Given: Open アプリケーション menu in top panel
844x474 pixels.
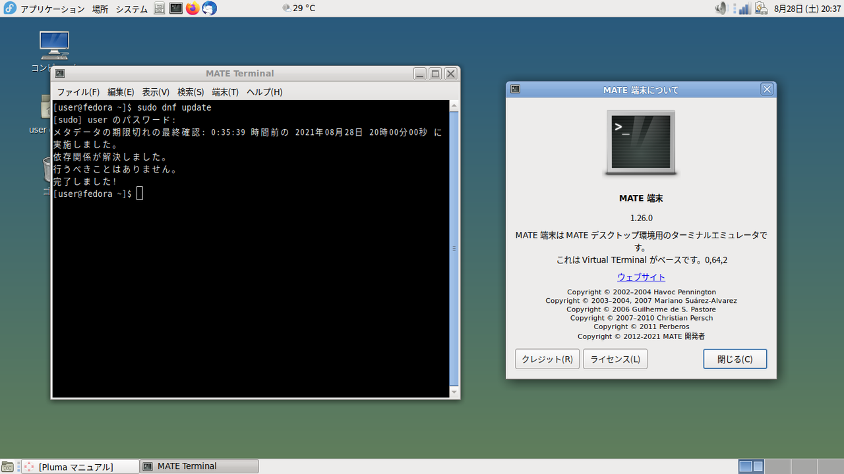Looking at the screenshot, I should pyautogui.click(x=53, y=9).
